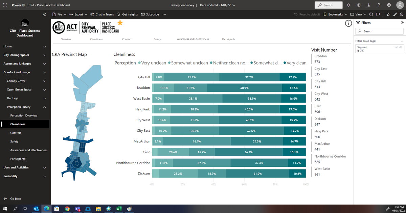This screenshot has height=213, width=406.
Task: Clear the Segment filter with the eraser icon
Action: (x=401, y=47)
